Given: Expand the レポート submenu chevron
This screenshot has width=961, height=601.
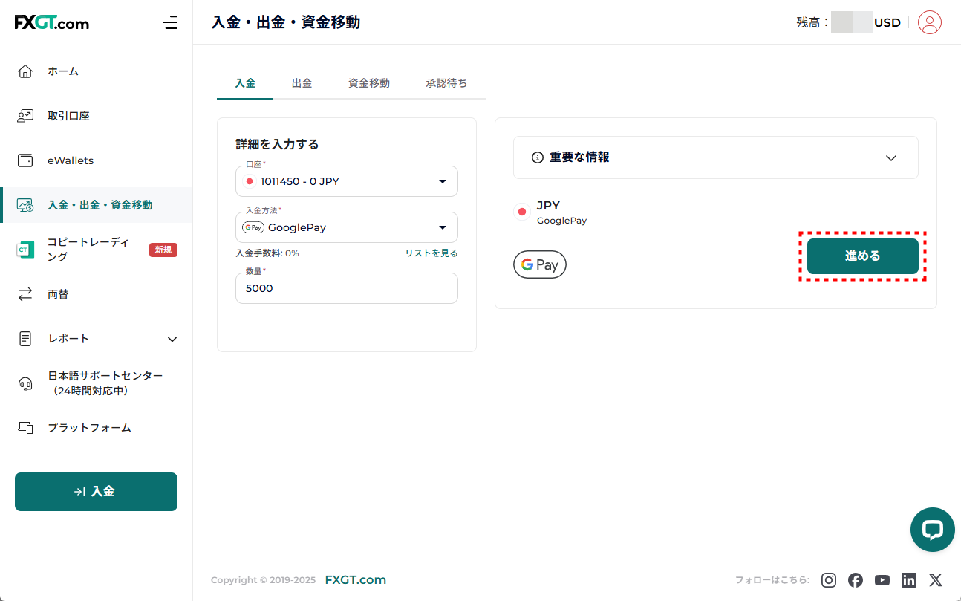Looking at the screenshot, I should [172, 339].
